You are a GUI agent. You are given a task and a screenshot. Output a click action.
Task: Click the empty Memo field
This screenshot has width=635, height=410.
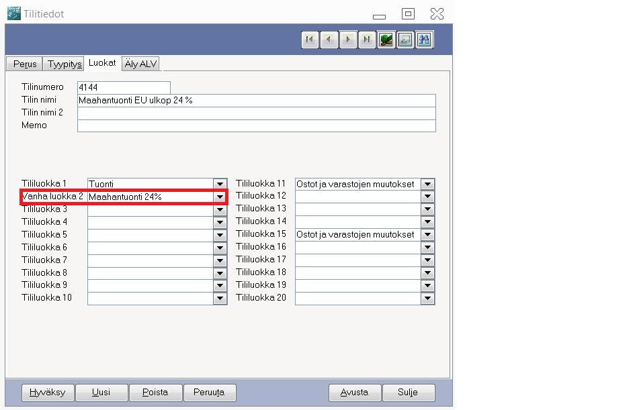tap(256, 125)
